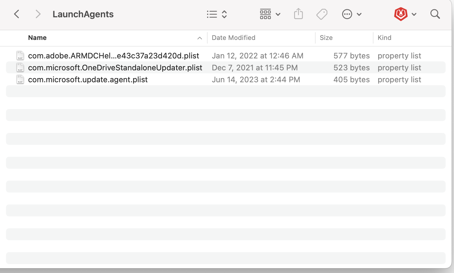Screen dimensions: 454x273
Task: Click the OneDriveStandaloneUpdater plist file icon
Action: point(20,67)
